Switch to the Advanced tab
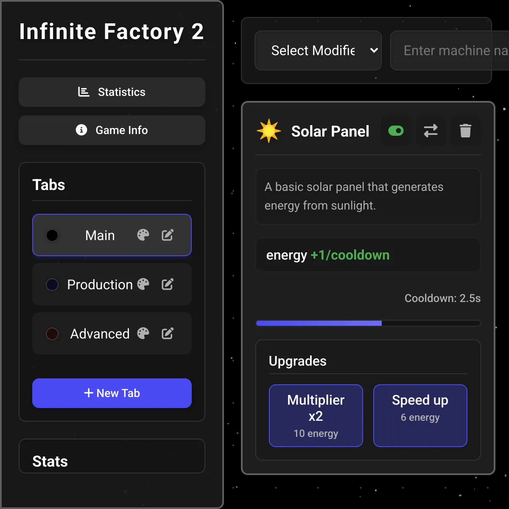509x509 pixels. pyautogui.click(x=100, y=334)
